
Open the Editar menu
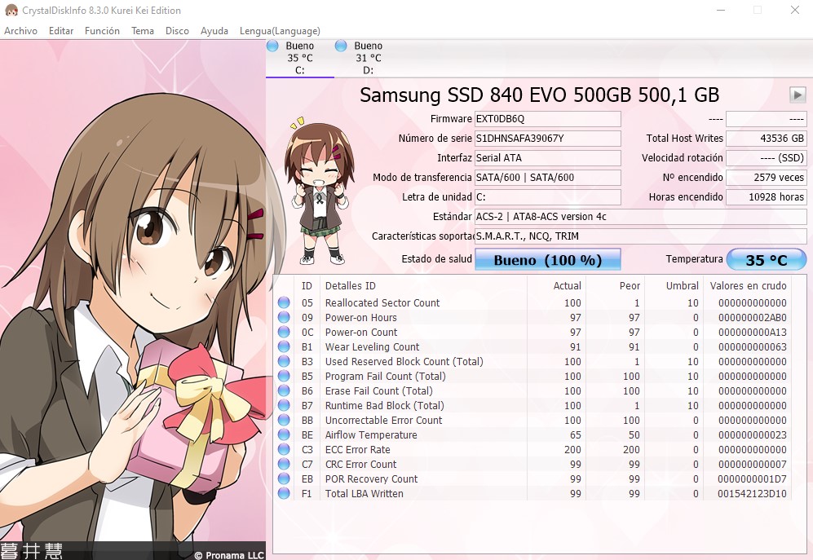tap(61, 31)
